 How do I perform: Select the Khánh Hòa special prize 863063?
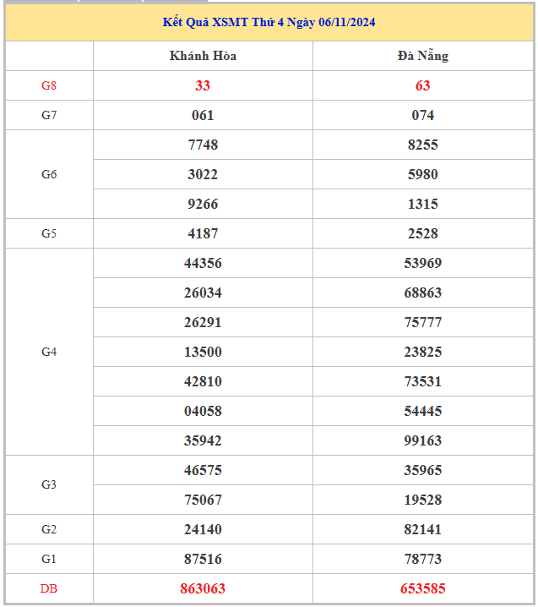click(203, 588)
